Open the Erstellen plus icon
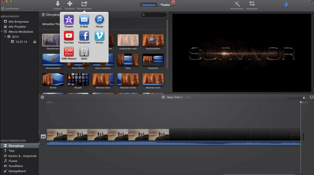This screenshot has height=175, width=314. (x=70, y=4)
